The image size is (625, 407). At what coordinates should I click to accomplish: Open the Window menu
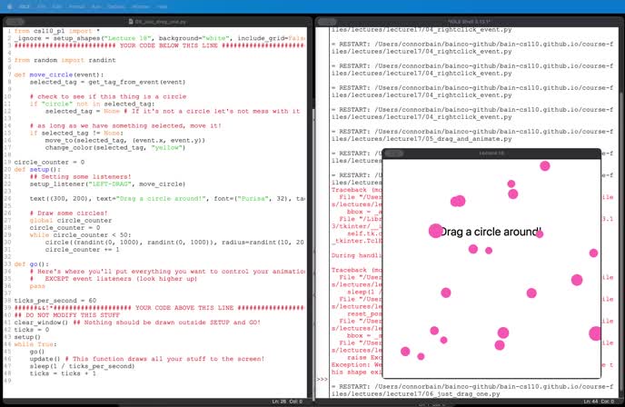point(140,6)
